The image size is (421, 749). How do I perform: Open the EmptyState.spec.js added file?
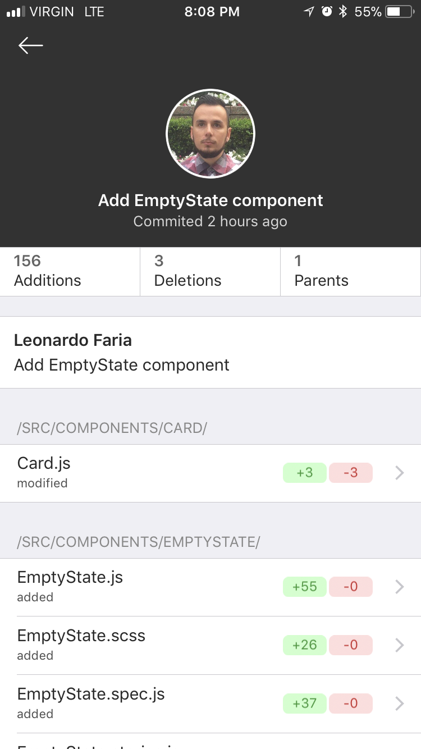pyautogui.click(x=112, y=703)
